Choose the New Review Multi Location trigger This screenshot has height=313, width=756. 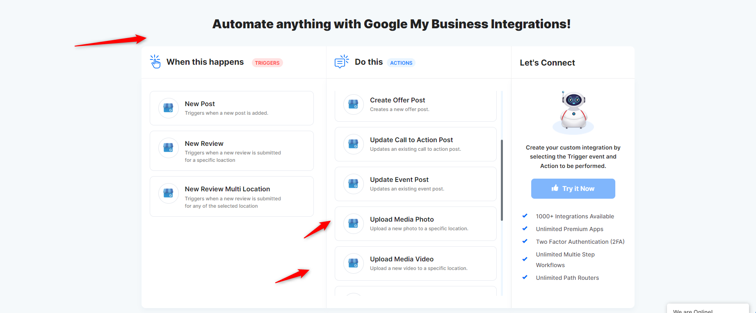click(x=227, y=189)
